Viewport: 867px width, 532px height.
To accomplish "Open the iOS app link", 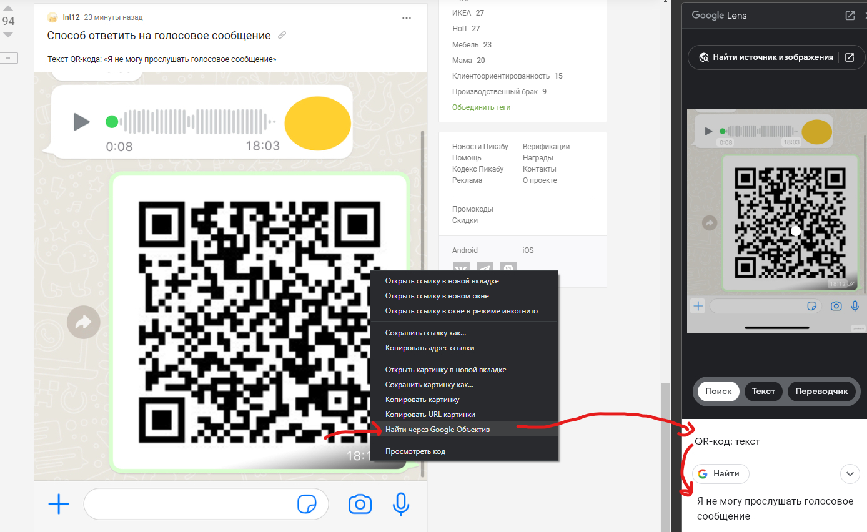I will tap(528, 250).
